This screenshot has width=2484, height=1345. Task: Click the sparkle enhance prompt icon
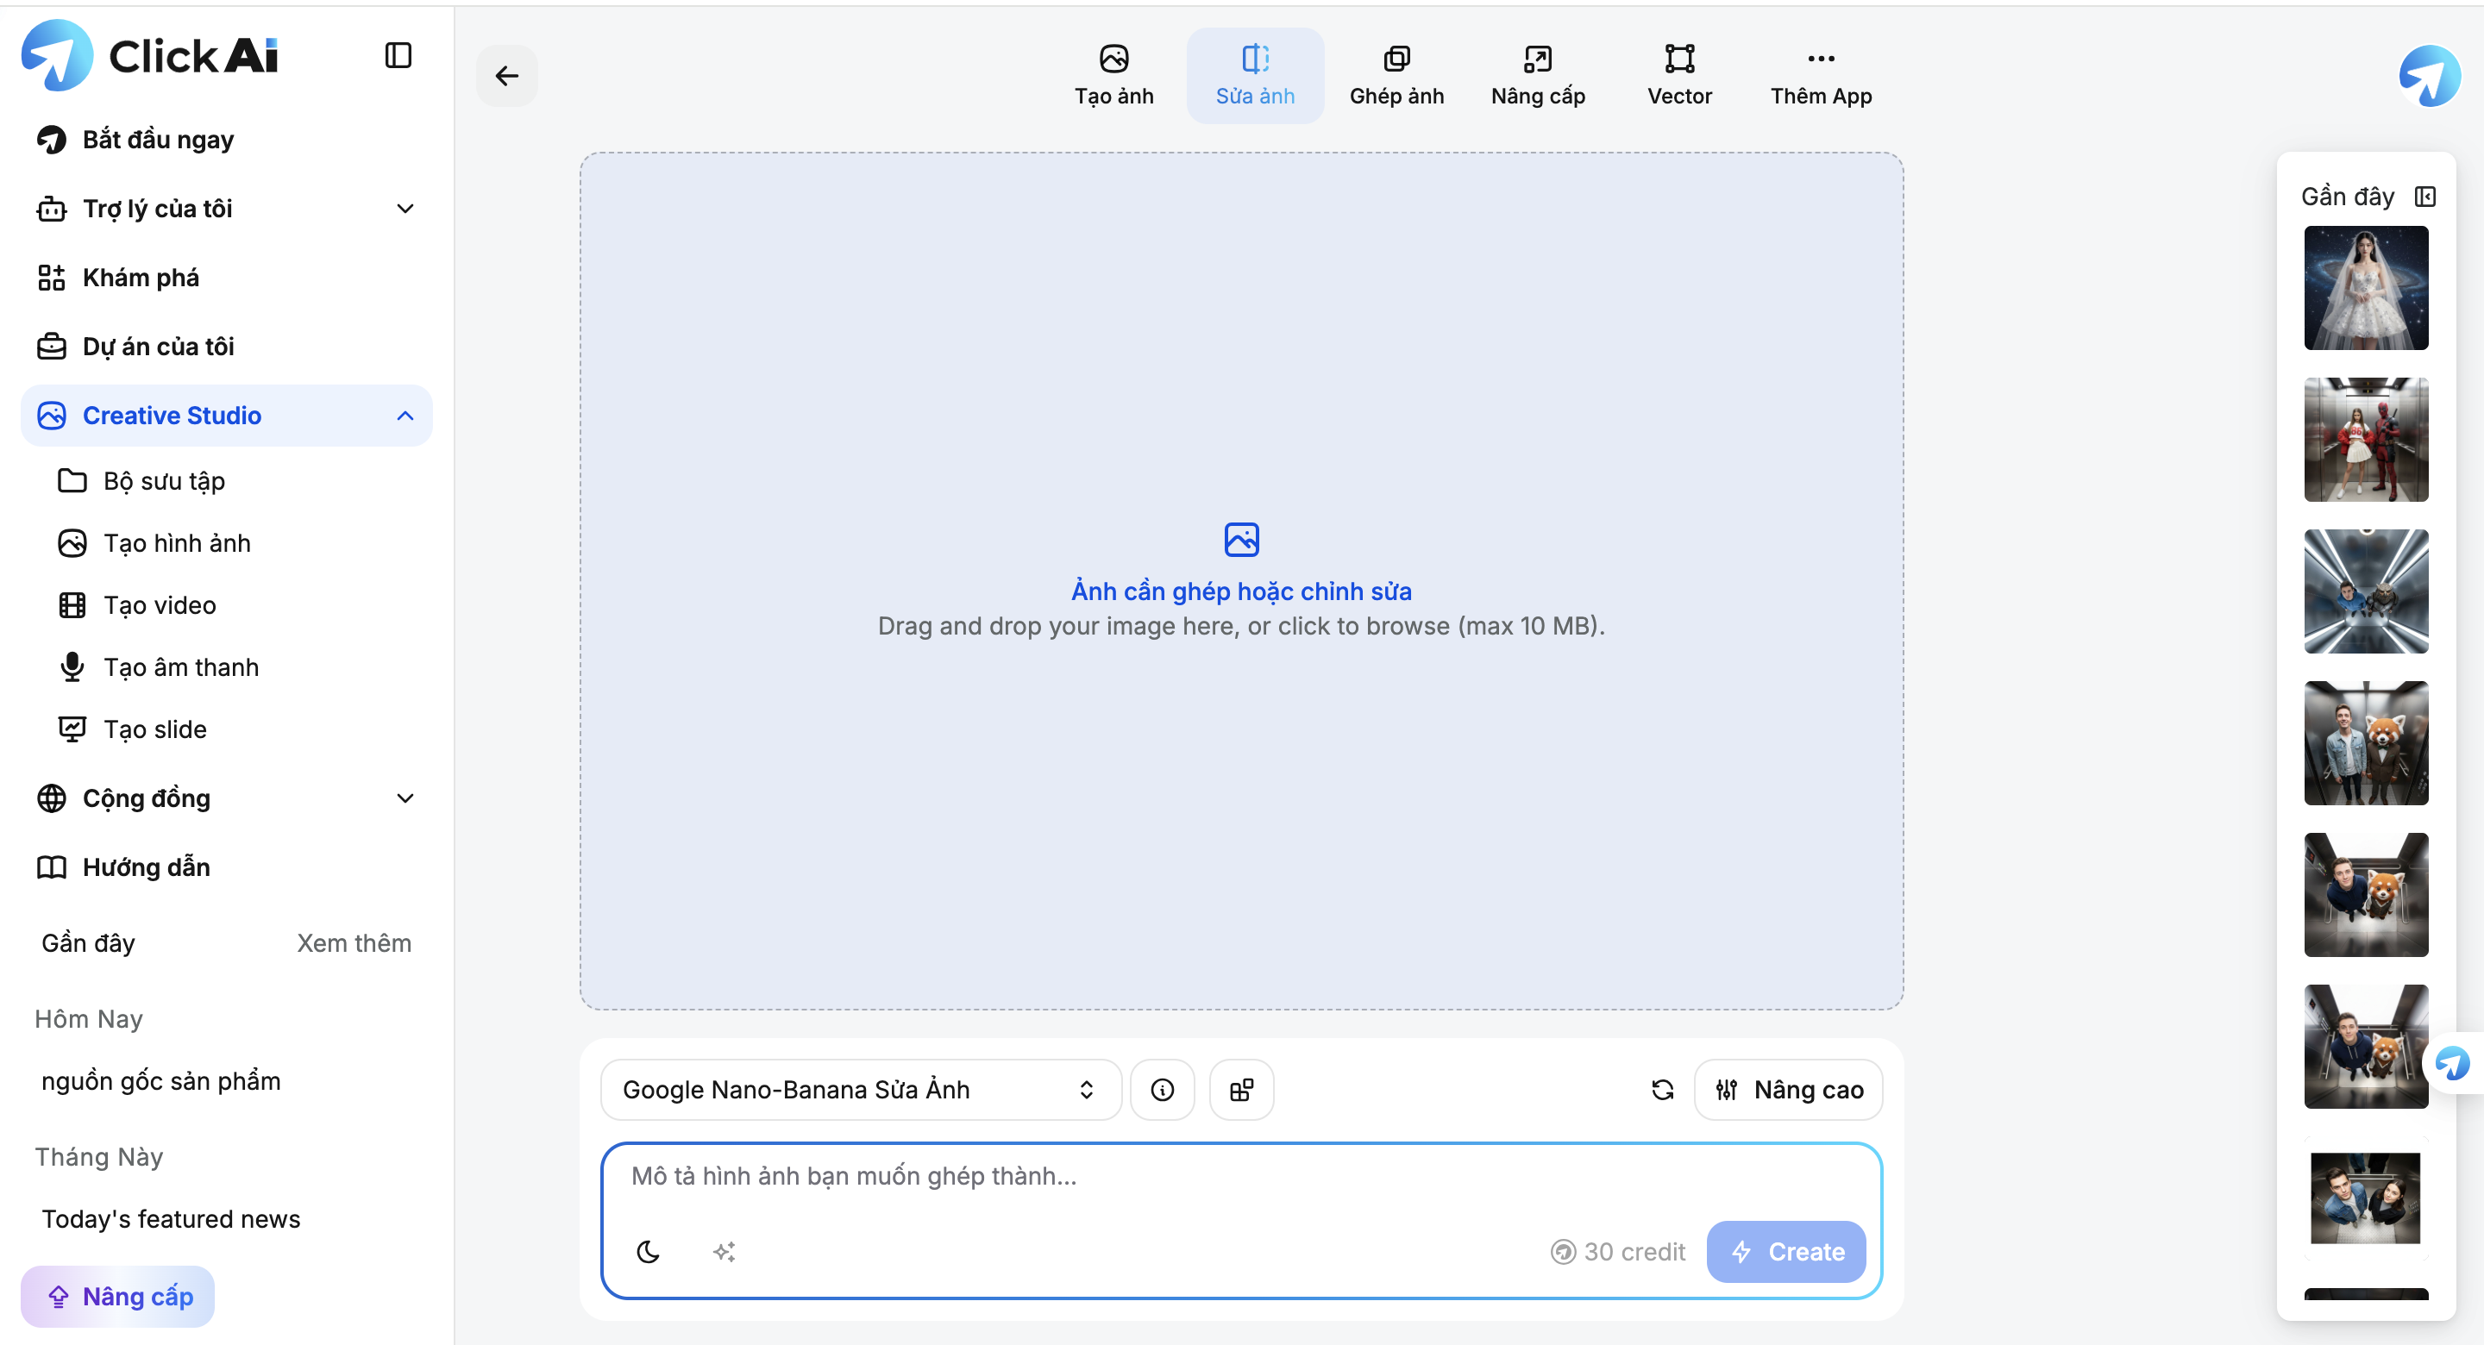(724, 1252)
